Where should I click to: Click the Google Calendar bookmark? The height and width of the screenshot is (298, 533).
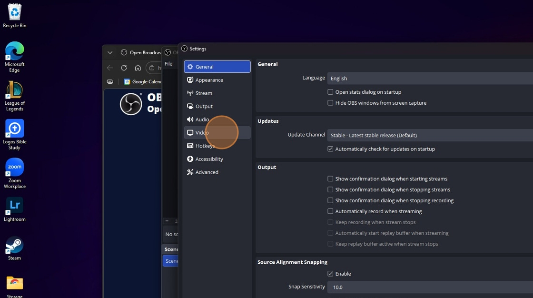(142, 82)
